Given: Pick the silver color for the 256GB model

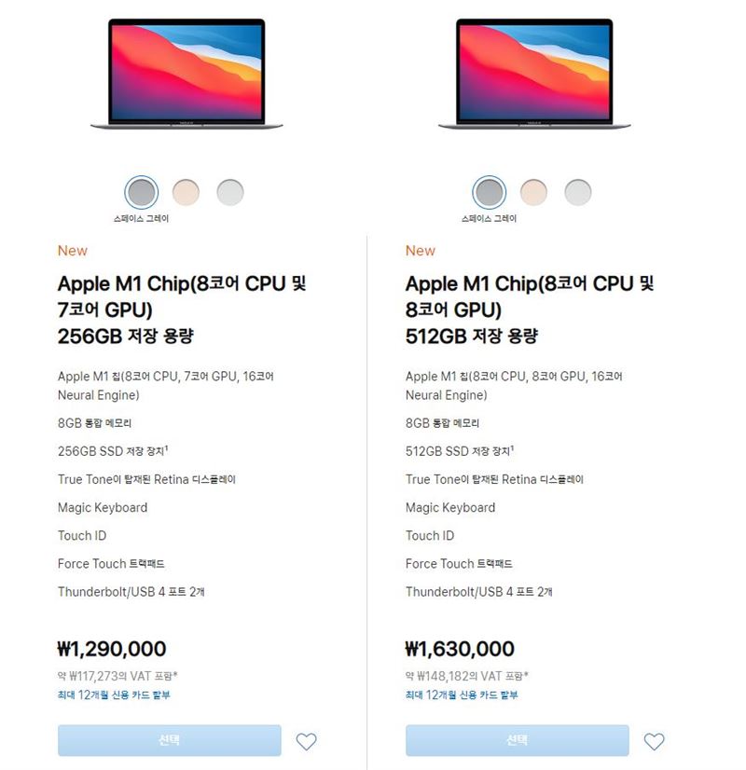Looking at the screenshot, I should pos(229,192).
